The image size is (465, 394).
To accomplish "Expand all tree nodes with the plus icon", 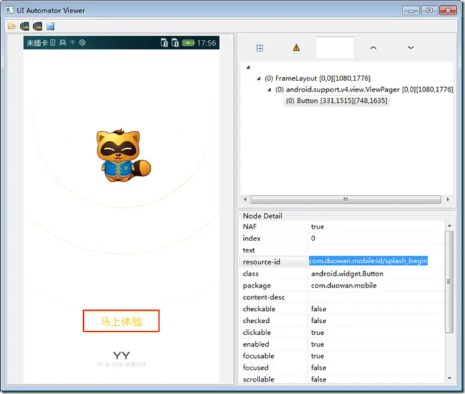I will coord(260,48).
